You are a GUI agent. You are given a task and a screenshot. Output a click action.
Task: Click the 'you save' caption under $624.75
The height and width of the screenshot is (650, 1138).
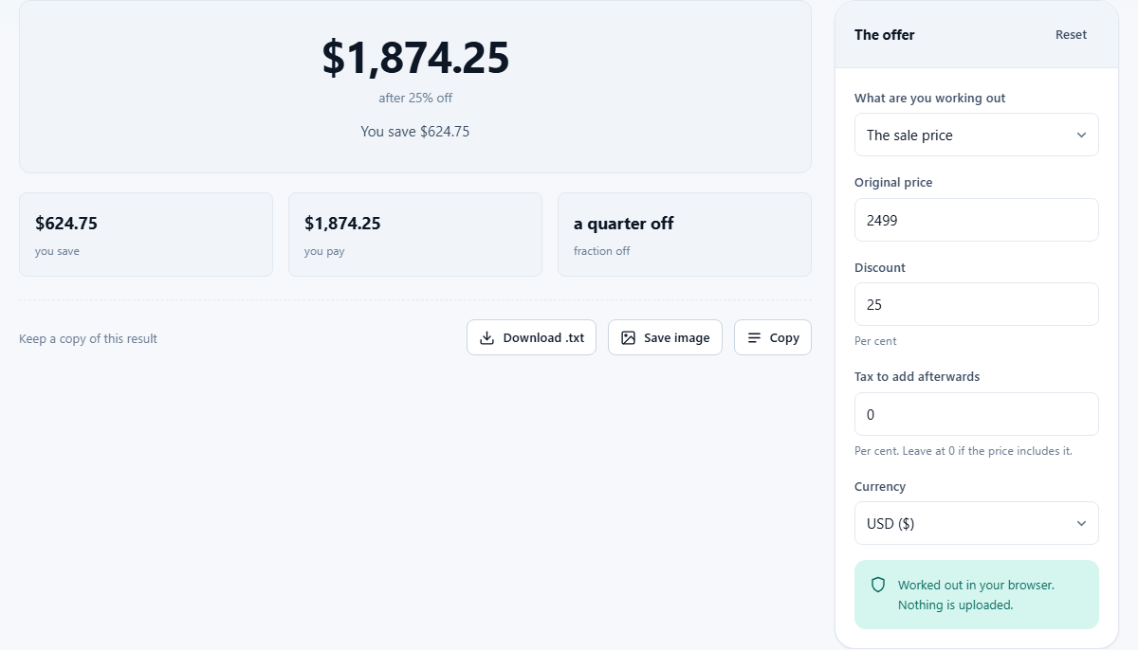pos(57,252)
